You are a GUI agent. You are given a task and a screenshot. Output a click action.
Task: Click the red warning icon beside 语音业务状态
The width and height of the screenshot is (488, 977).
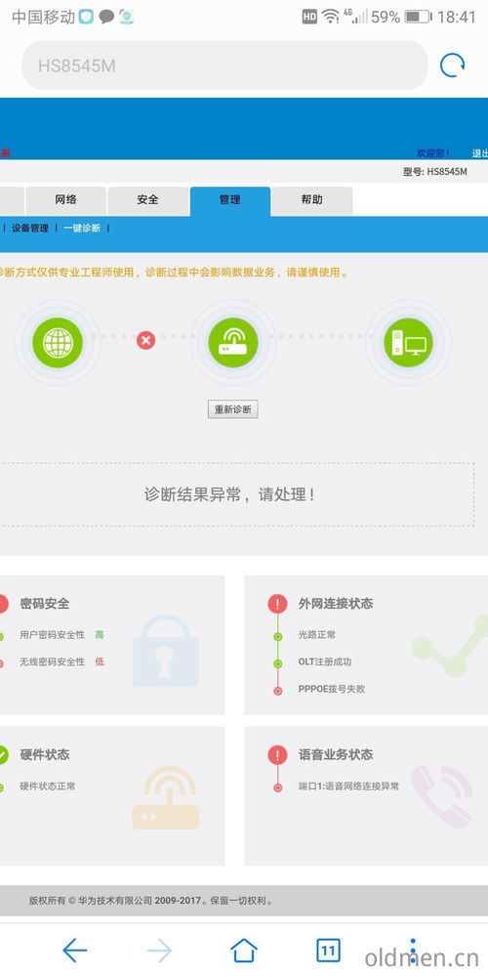point(277,754)
